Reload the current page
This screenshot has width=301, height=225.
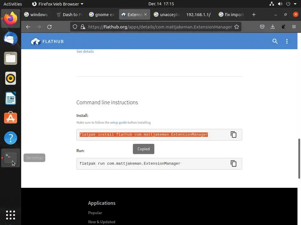coord(49,27)
